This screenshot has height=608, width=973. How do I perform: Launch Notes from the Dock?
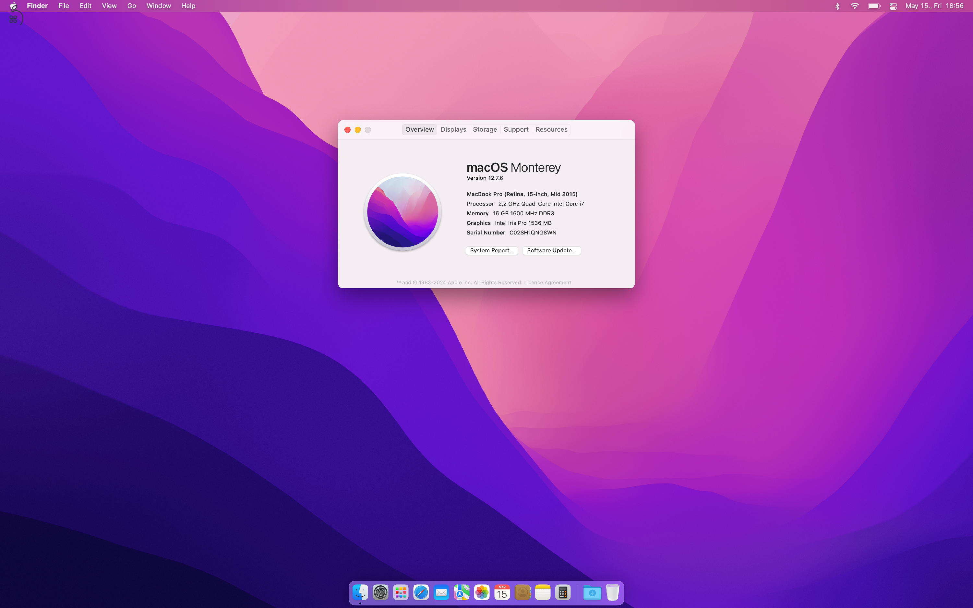543,592
